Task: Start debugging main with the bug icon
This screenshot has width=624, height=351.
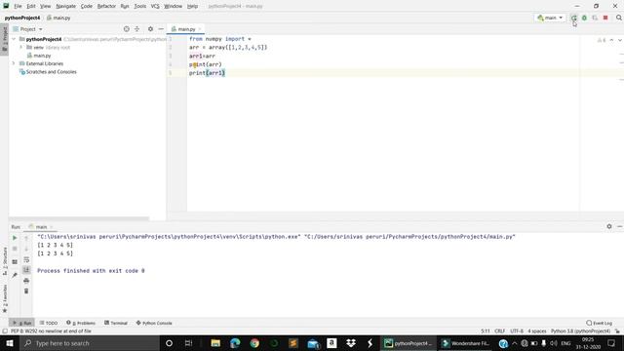Action: point(584,18)
